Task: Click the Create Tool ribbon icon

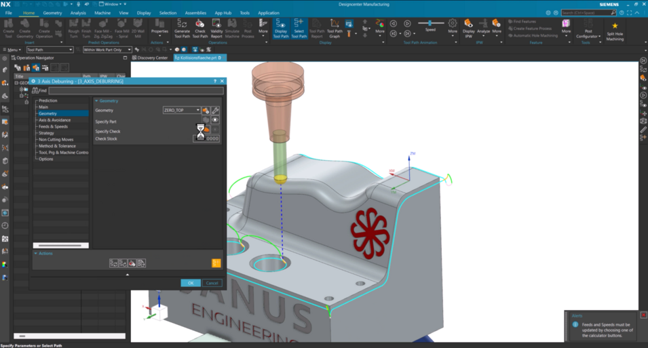Action: click(8, 28)
